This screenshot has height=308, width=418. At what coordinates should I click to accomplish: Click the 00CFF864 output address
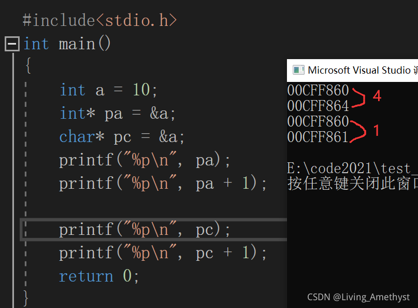point(318,106)
